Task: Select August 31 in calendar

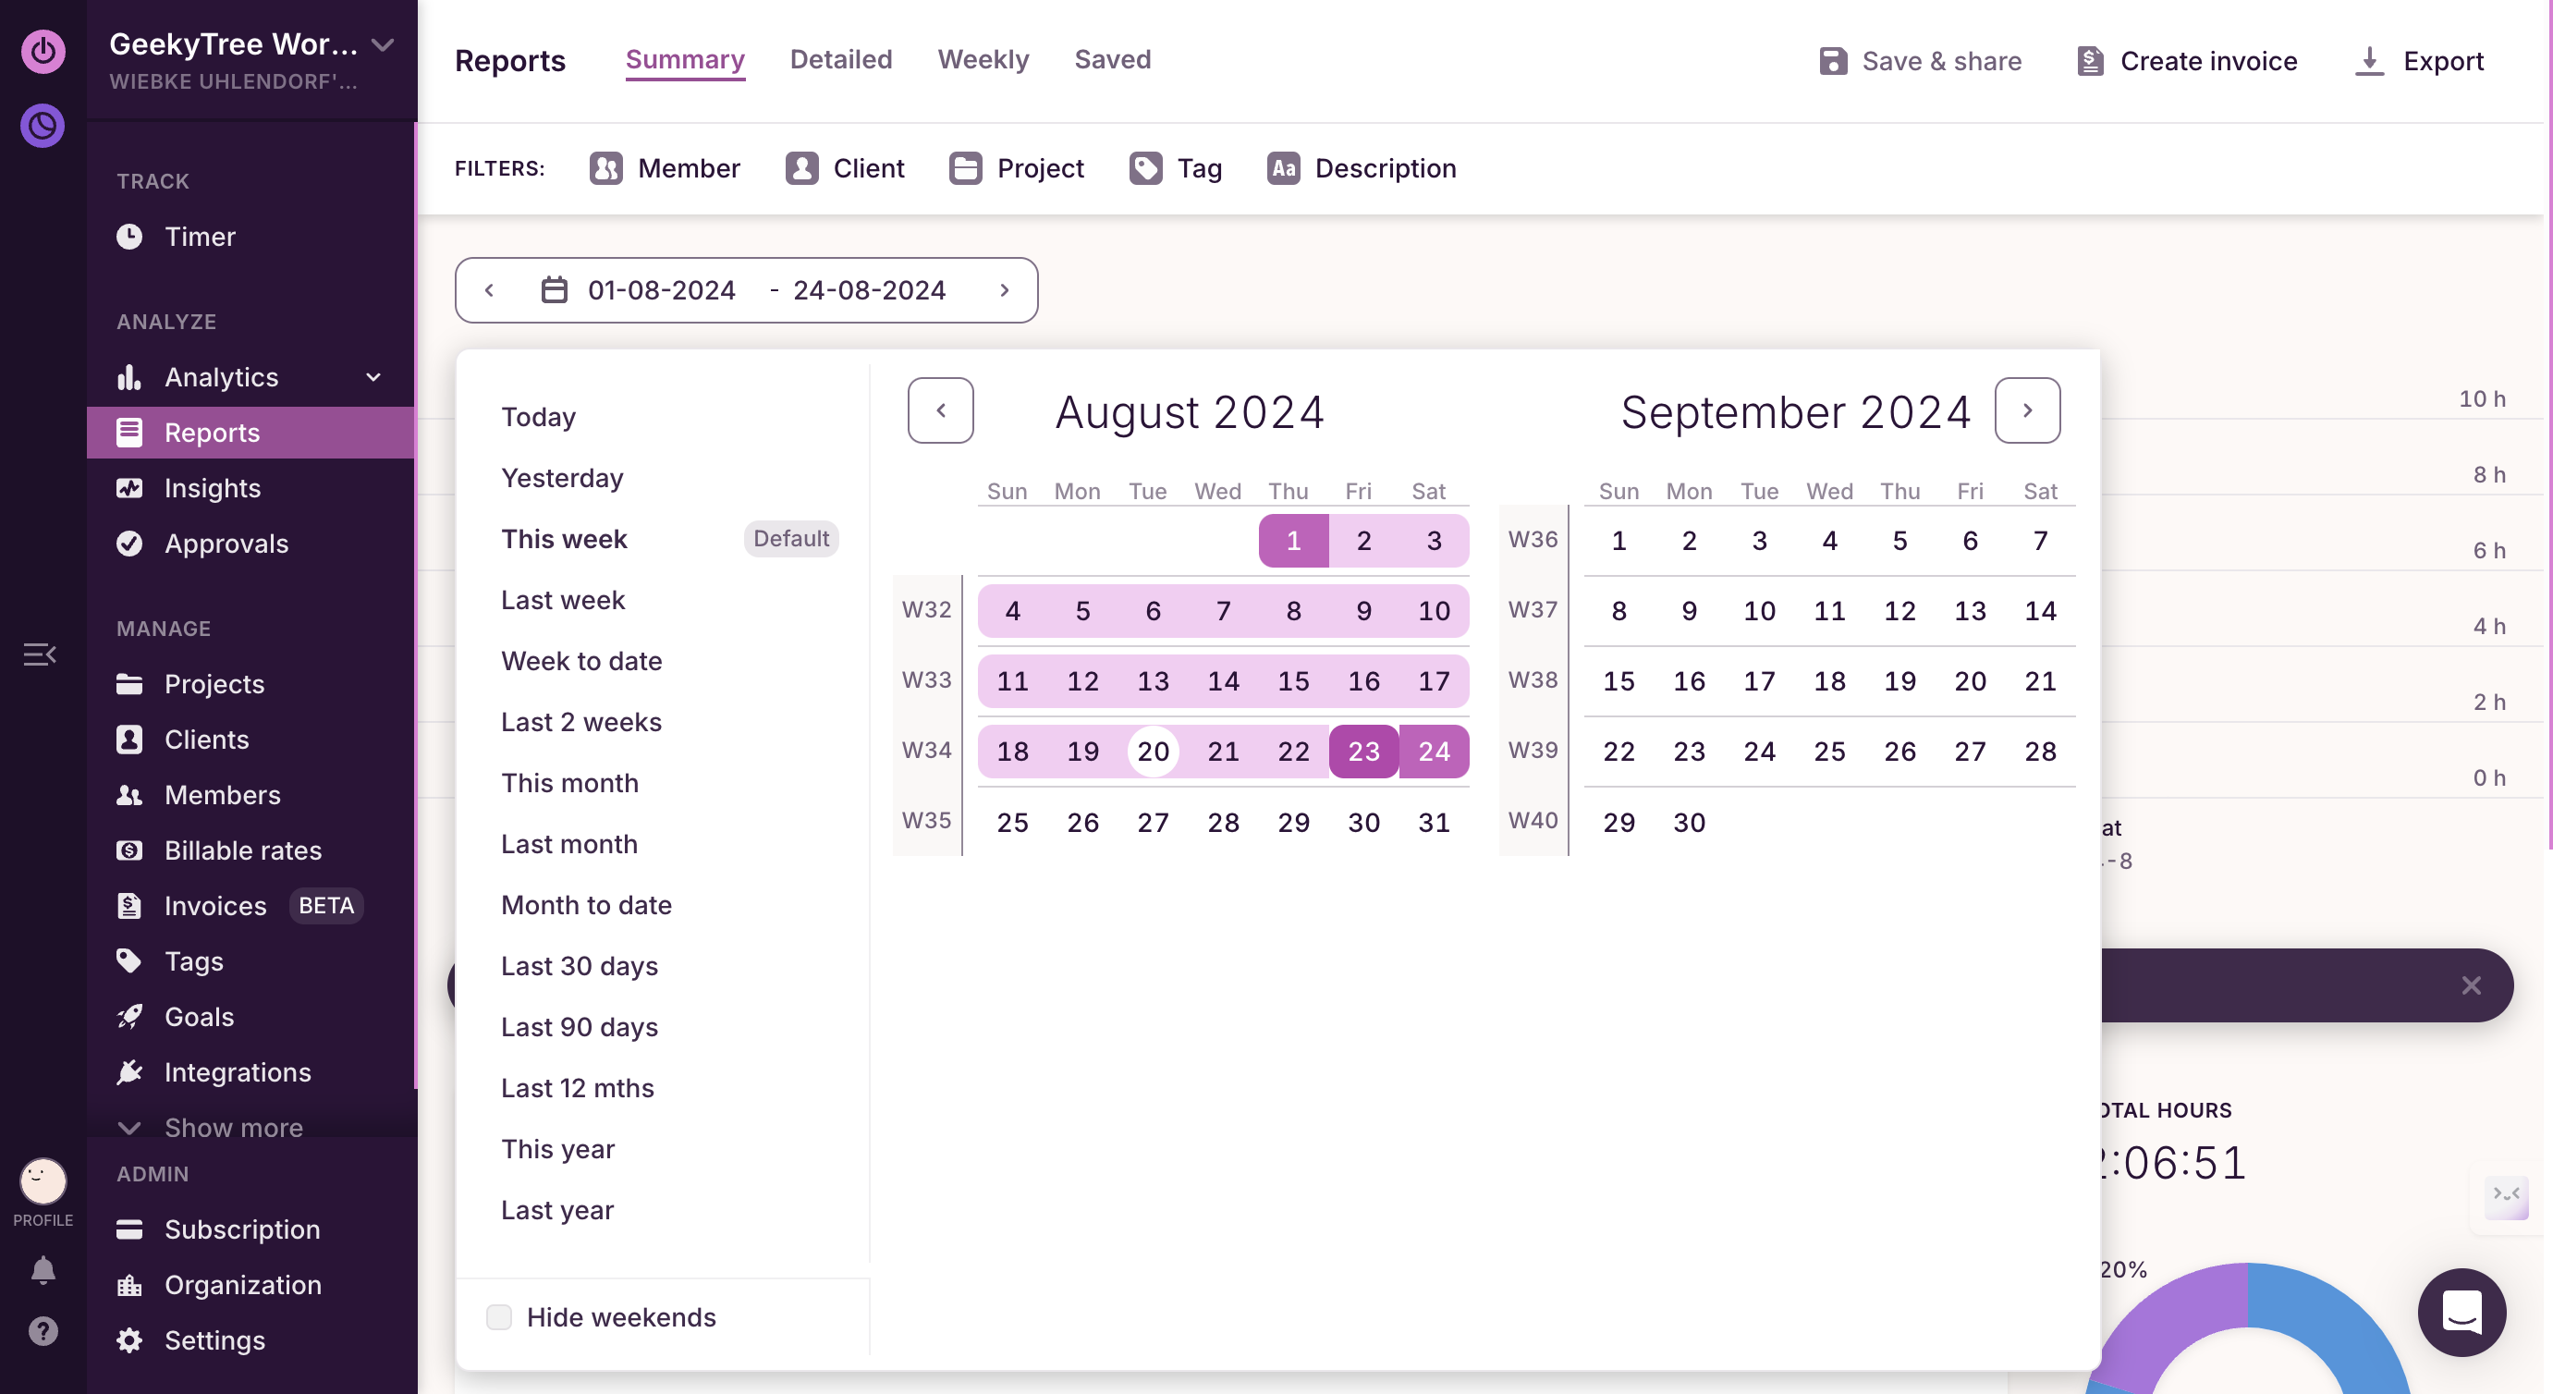Action: (1434, 822)
